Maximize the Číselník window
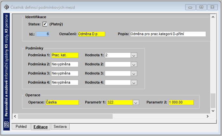The image size is (222, 136). pyautogui.click(x=201, y=7)
